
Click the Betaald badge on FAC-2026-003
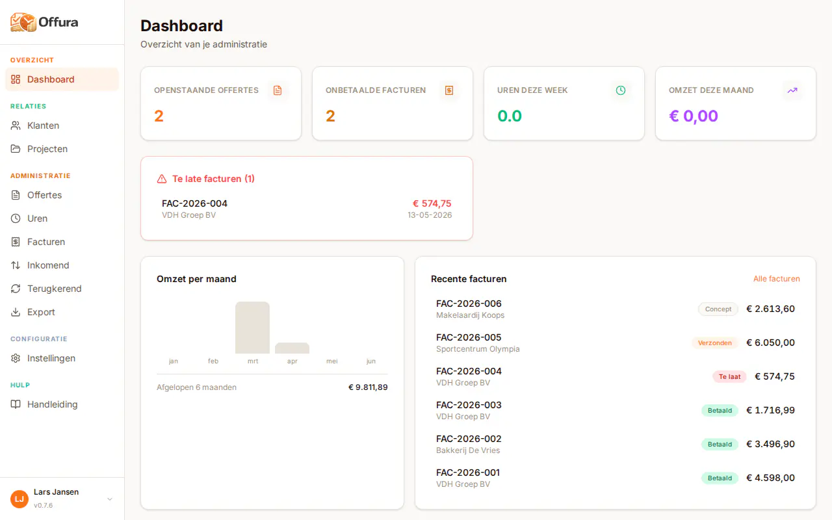click(x=720, y=411)
